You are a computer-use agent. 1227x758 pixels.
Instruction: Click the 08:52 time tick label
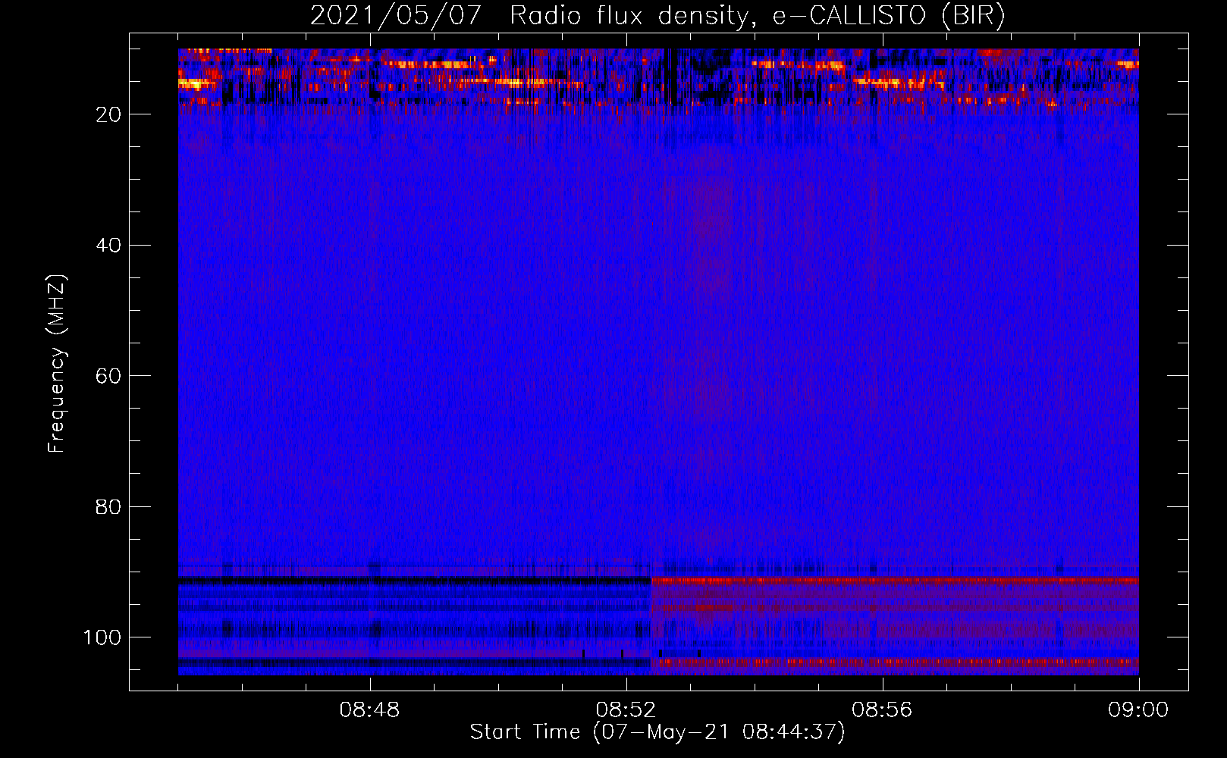[x=626, y=710]
